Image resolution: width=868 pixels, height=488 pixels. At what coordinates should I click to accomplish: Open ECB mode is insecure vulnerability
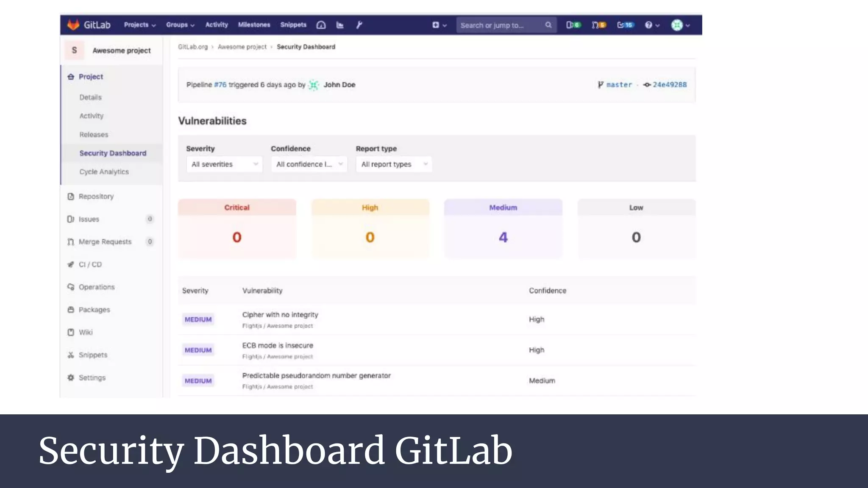tap(278, 346)
